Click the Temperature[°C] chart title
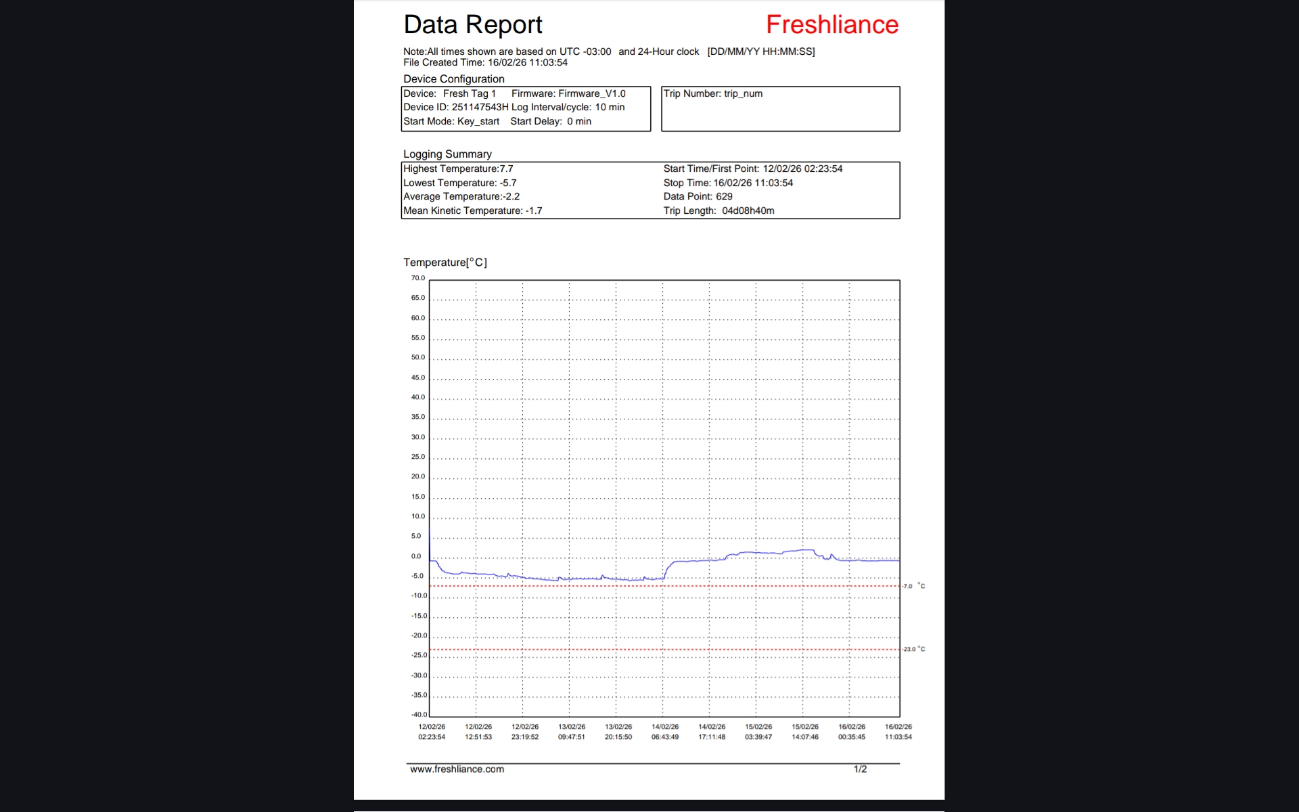The width and height of the screenshot is (1299, 812). click(x=445, y=263)
